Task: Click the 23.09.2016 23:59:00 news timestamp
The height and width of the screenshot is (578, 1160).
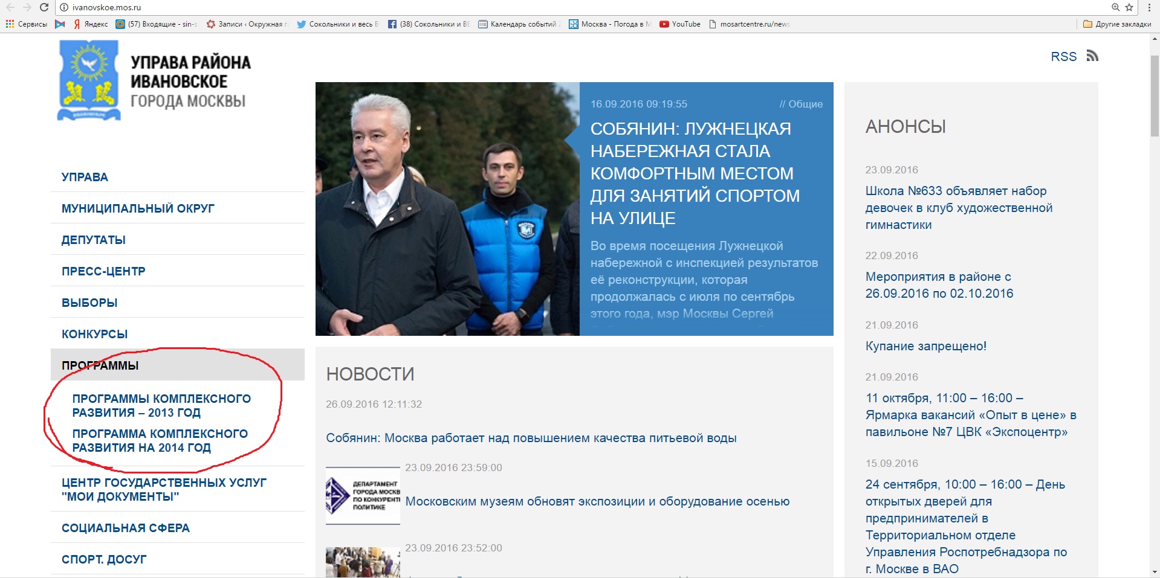Action: [x=453, y=467]
